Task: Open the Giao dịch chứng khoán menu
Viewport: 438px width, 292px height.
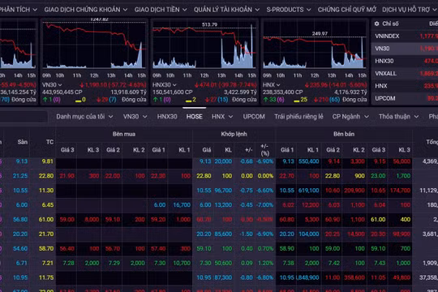Action: point(86,10)
